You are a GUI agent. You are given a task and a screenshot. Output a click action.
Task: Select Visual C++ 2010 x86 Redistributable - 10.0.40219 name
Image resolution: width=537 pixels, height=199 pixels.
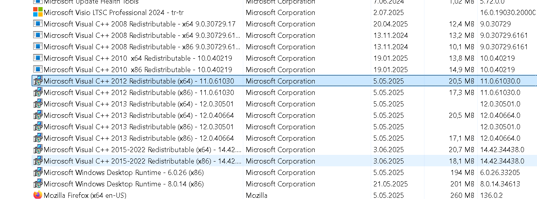click(138, 70)
